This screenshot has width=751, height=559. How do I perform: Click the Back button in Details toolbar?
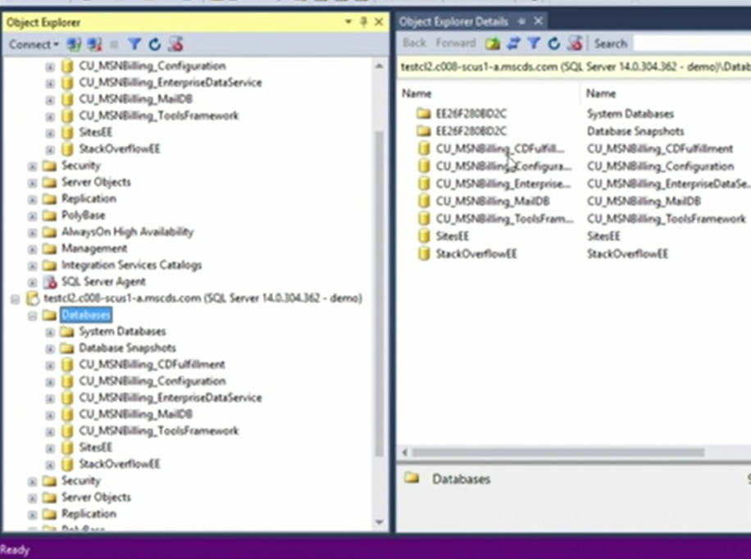click(414, 43)
